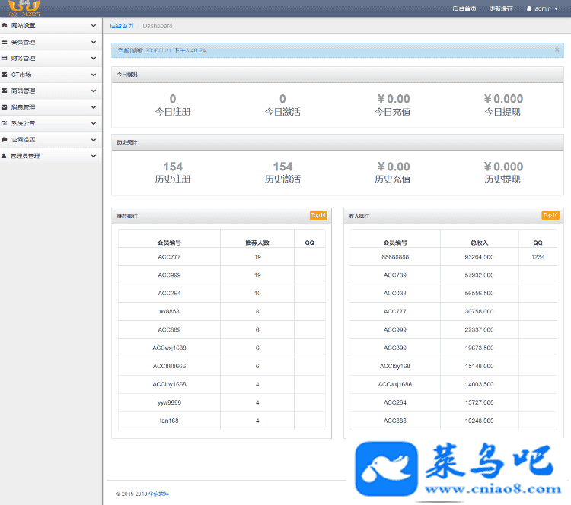The height and width of the screenshot is (505, 571).
Task: Expand the 商品管理 menu chevron
Action: [94, 91]
